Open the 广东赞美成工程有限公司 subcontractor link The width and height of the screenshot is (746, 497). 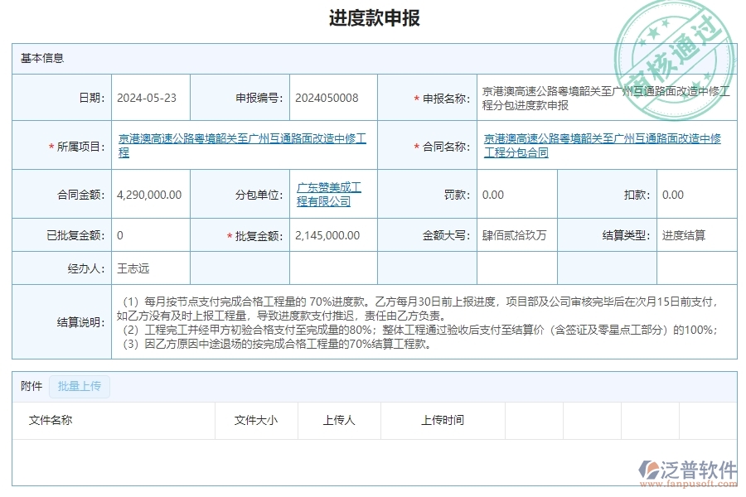[327, 195]
